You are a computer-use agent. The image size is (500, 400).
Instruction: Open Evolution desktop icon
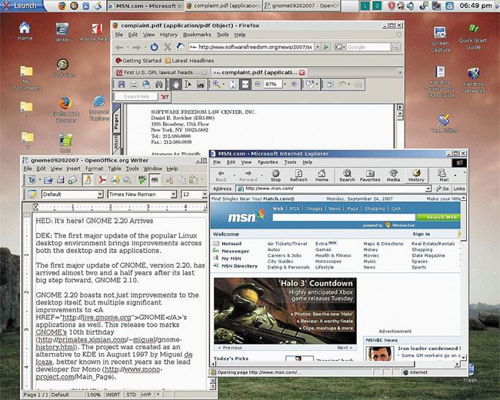[x=63, y=68]
